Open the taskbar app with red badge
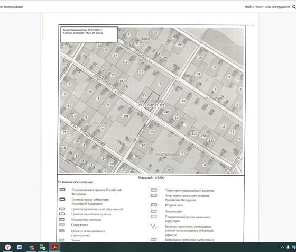The image size is (296, 252). [x=31, y=247]
